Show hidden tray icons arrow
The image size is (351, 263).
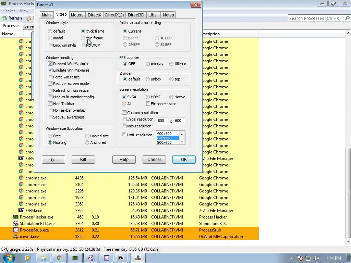[x=291, y=258]
